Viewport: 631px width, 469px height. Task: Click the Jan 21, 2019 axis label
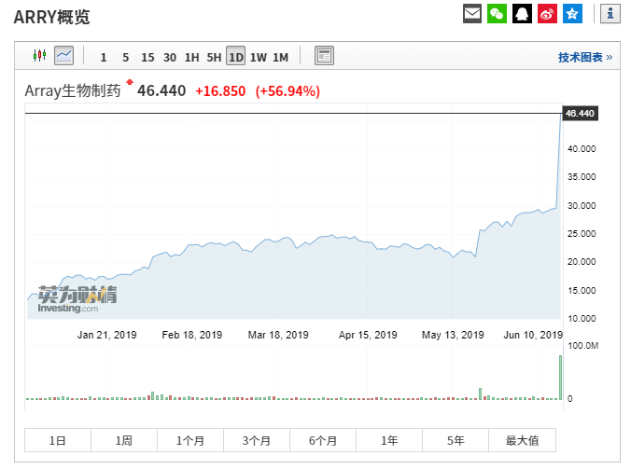(x=107, y=335)
